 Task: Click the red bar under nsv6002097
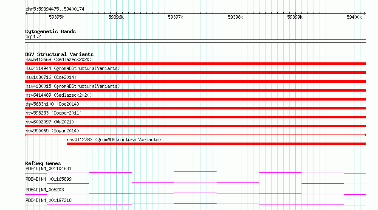[195, 126]
